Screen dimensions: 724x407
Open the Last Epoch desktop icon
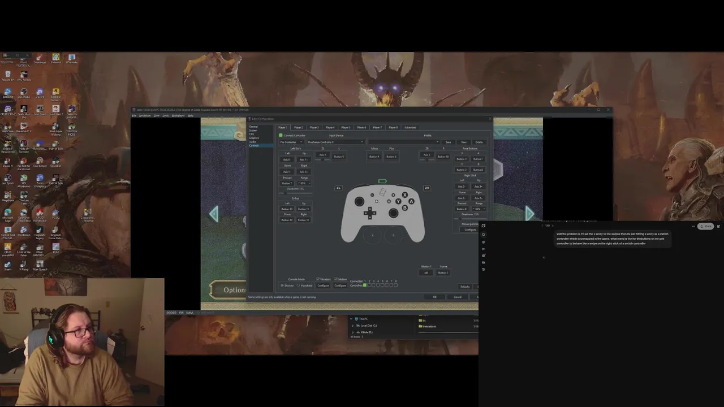(x=8, y=179)
